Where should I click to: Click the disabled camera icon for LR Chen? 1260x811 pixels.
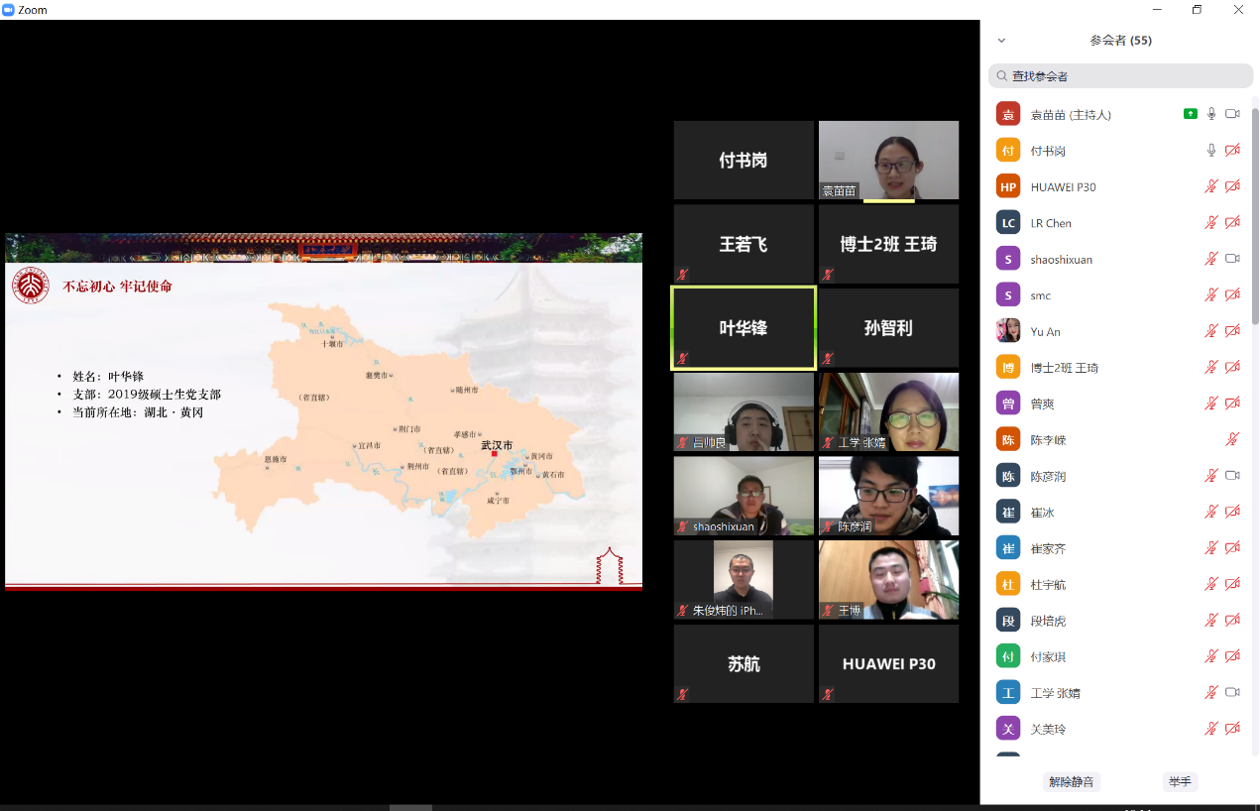[x=1232, y=223]
